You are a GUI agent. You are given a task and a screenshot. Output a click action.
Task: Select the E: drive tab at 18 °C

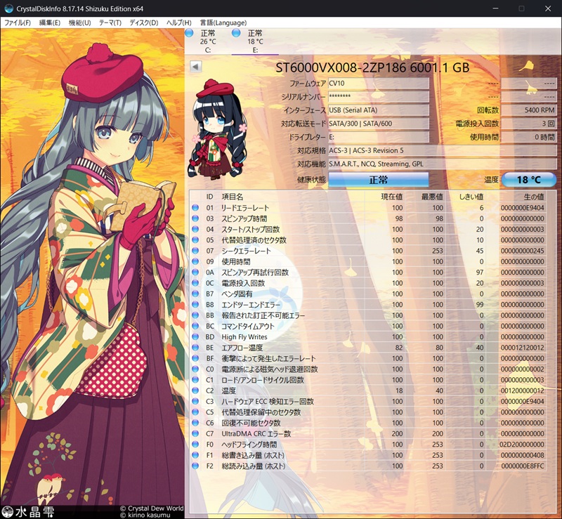click(255, 41)
